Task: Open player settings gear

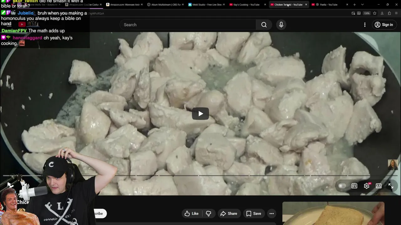Action: click(x=367, y=186)
